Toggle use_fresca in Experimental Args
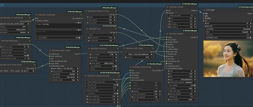The image size is (253, 107). [x=102, y=93]
